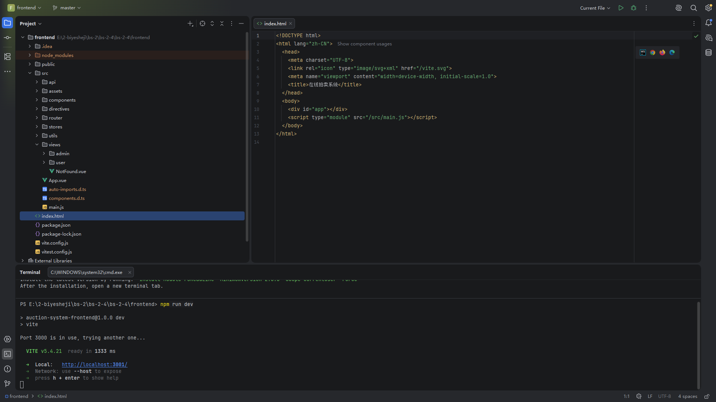Switch to the index.html editor tab
The image size is (716, 402).
tap(274, 23)
